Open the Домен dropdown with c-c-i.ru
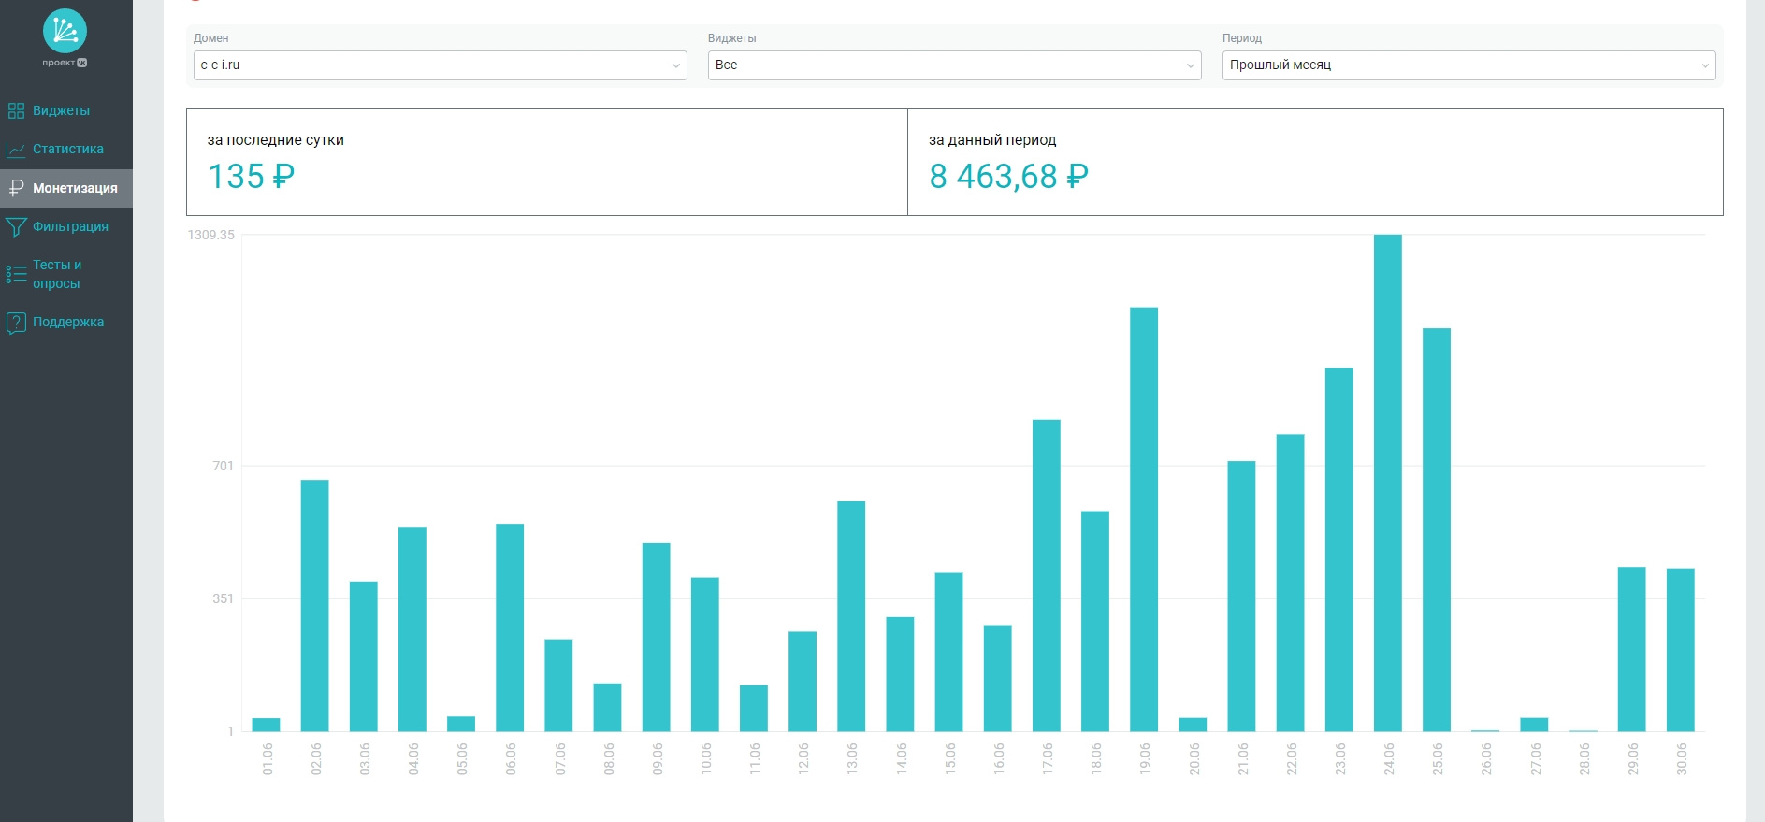The image size is (1765, 822). (x=440, y=65)
